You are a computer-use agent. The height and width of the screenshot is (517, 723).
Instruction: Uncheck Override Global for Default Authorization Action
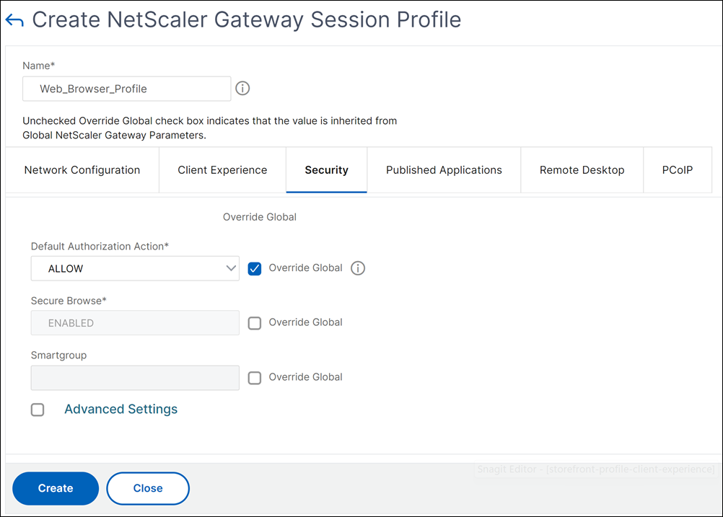point(255,268)
